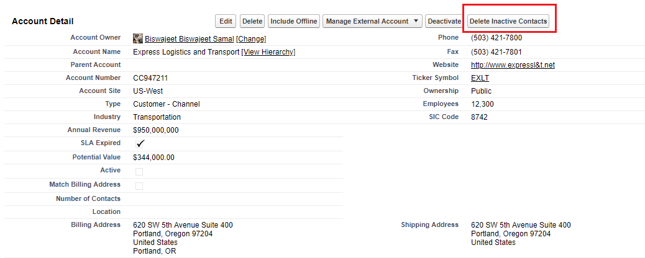The height and width of the screenshot is (258, 645).
Task: Open the View Hierarchy link
Action: click(x=268, y=52)
